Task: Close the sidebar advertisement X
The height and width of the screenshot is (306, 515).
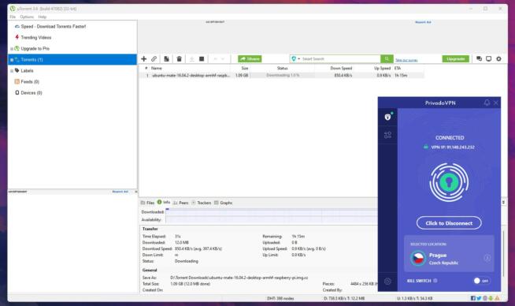Action: [135, 192]
